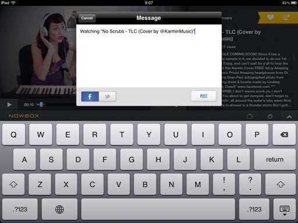Viewport: 298px width, 223px height.
Task: Click inside the message text field
Action: click(x=149, y=56)
